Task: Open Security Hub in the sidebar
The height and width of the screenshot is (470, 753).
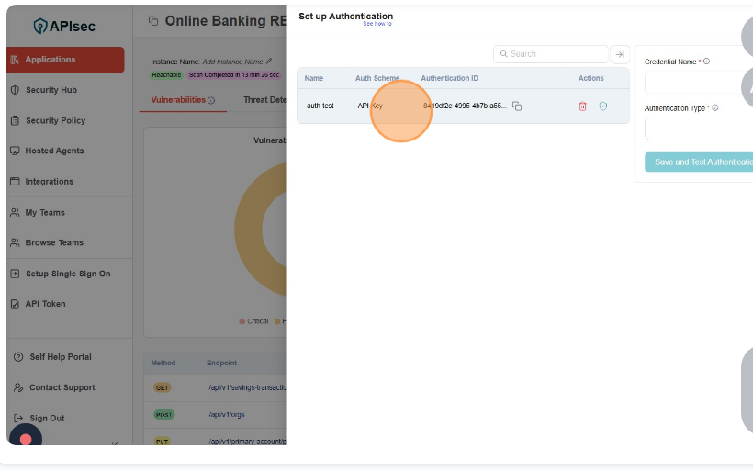Action: (x=51, y=90)
